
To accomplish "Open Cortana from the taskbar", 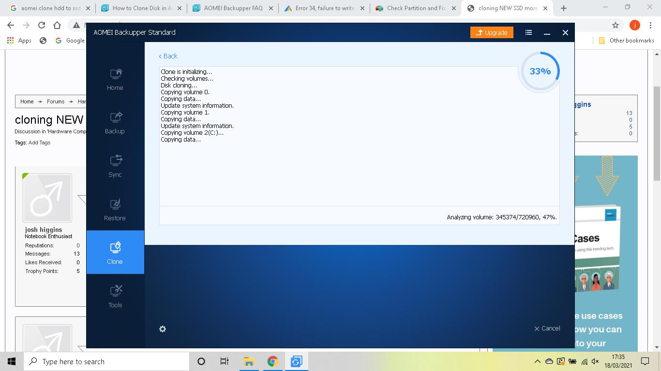I will click(201, 361).
